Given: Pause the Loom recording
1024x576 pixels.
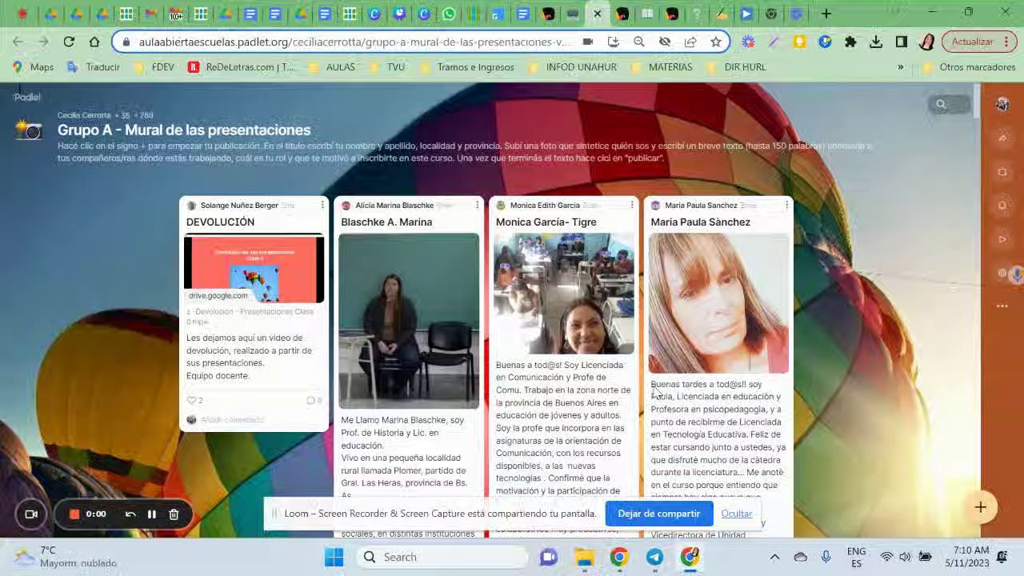Looking at the screenshot, I should (x=151, y=514).
